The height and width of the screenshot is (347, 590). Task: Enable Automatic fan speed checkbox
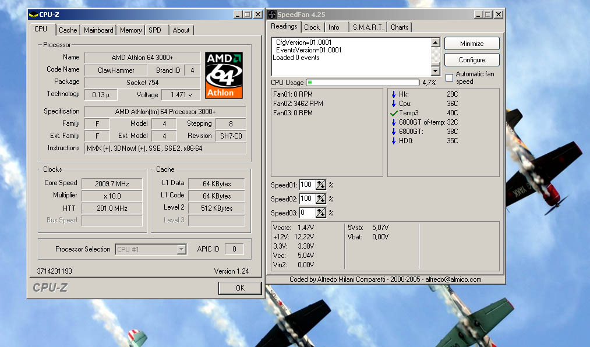449,78
